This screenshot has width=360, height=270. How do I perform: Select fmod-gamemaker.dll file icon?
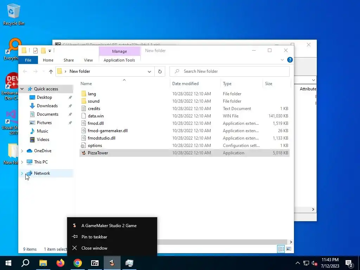84,131
